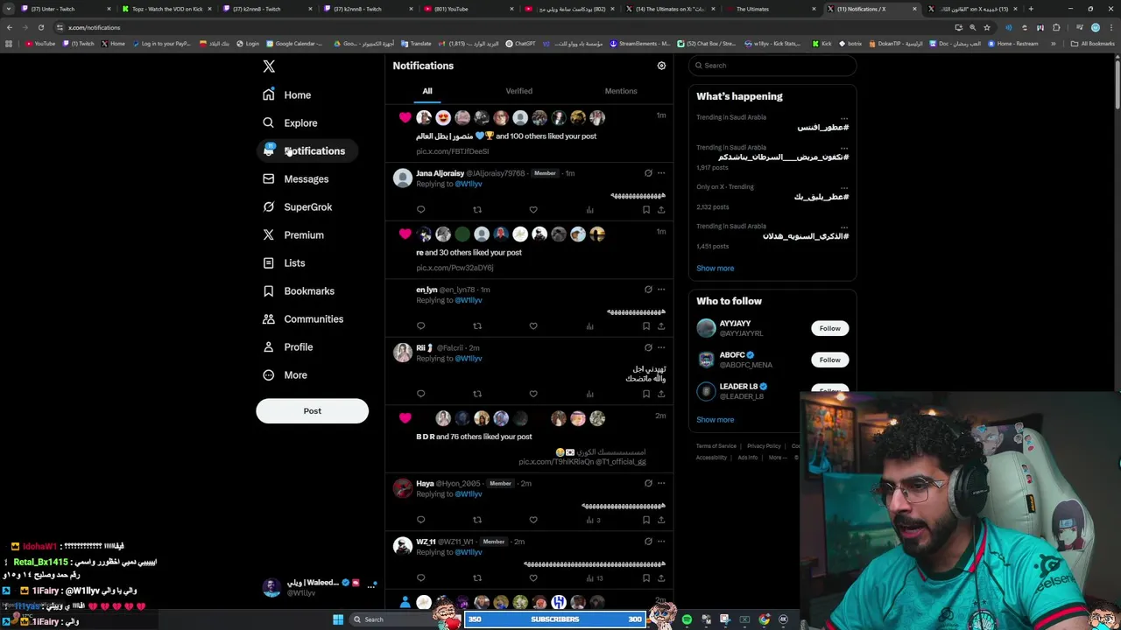The image size is (1121, 630).
Task: Open more options on WZ.11's reply
Action: tap(661, 542)
